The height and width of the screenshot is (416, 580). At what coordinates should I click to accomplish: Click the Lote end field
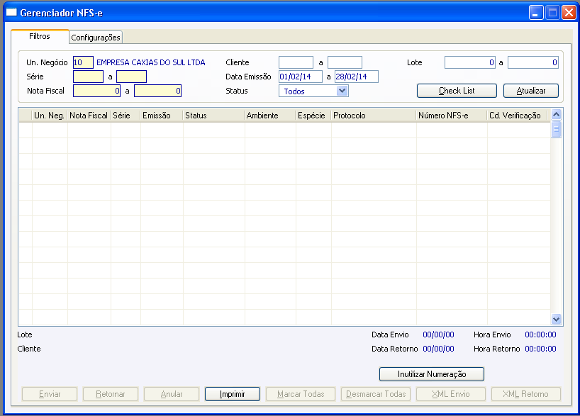click(533, 62)
